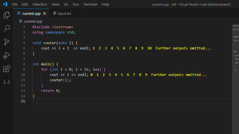This screenshot has width=239, height=134.
Task: Click 'Further outputs omitted...' on line 5
Action: coord(183,48)
